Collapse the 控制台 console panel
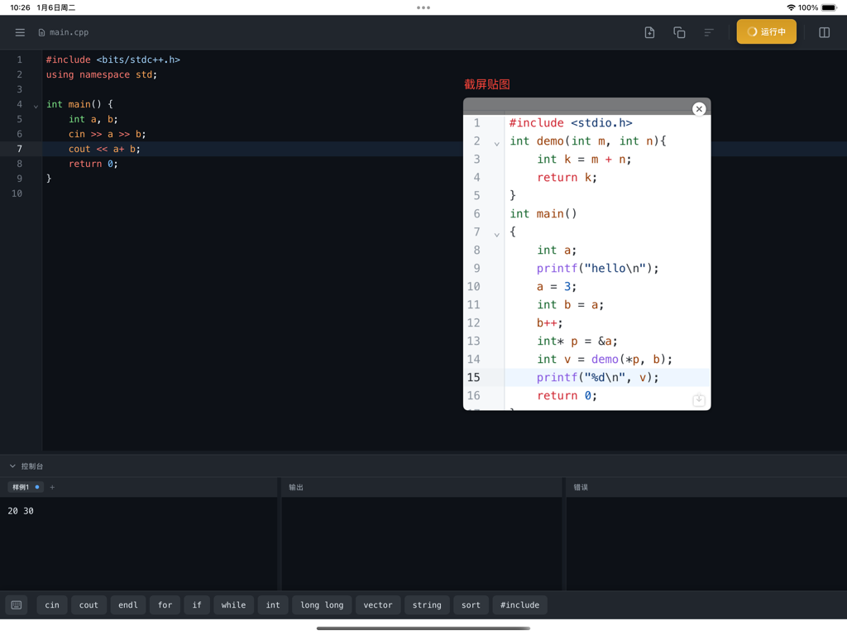Viewport: 847px width, 635px height. 12,466
